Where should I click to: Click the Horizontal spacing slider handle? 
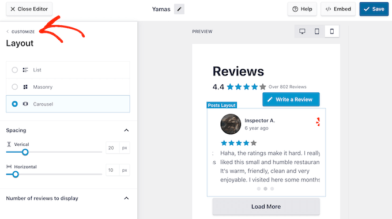16,174
